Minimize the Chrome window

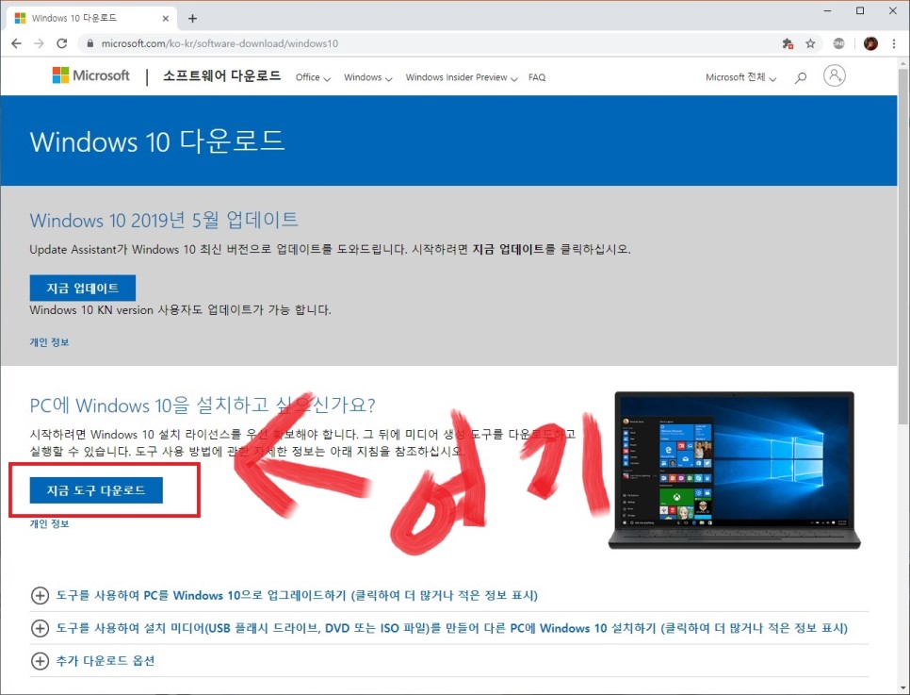click(828, 11)
